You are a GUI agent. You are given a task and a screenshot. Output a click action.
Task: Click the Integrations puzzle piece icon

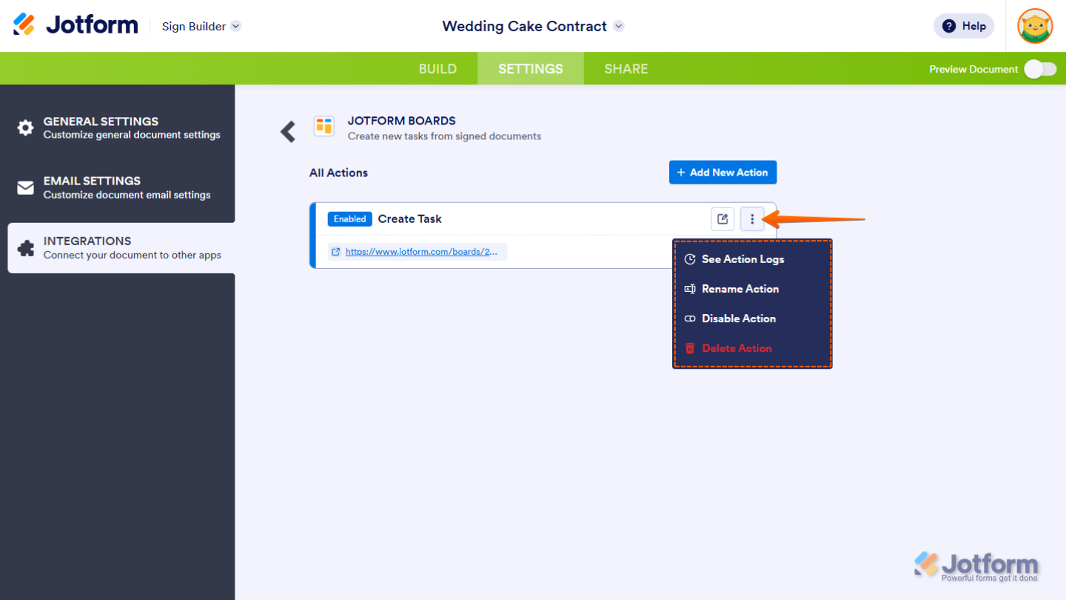26,248
